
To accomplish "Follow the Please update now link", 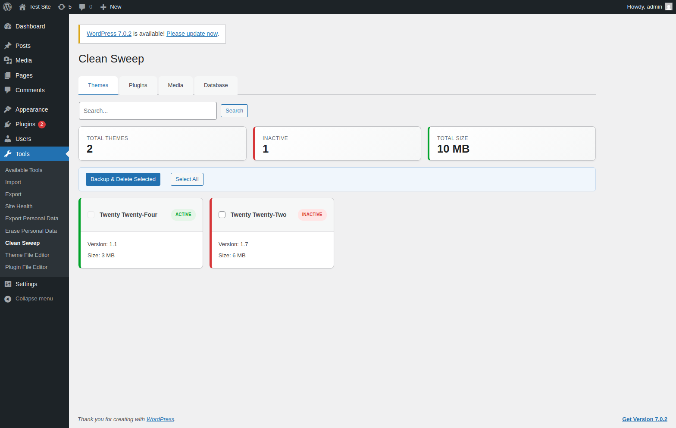I will pyautogui.click(x=192, y=34).
